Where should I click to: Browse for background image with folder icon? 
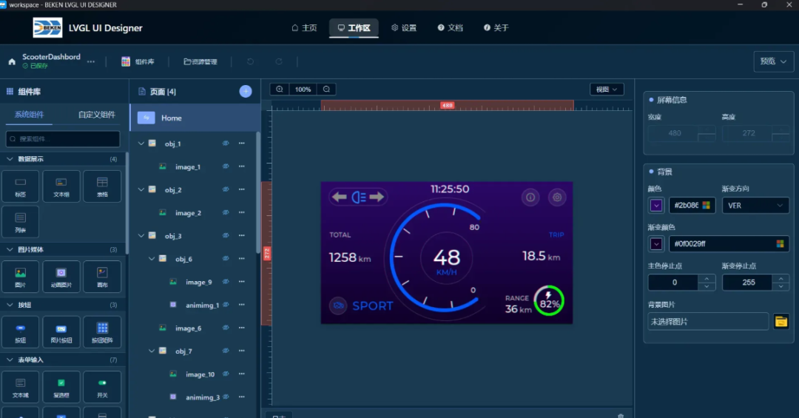(x=781, y=321)
